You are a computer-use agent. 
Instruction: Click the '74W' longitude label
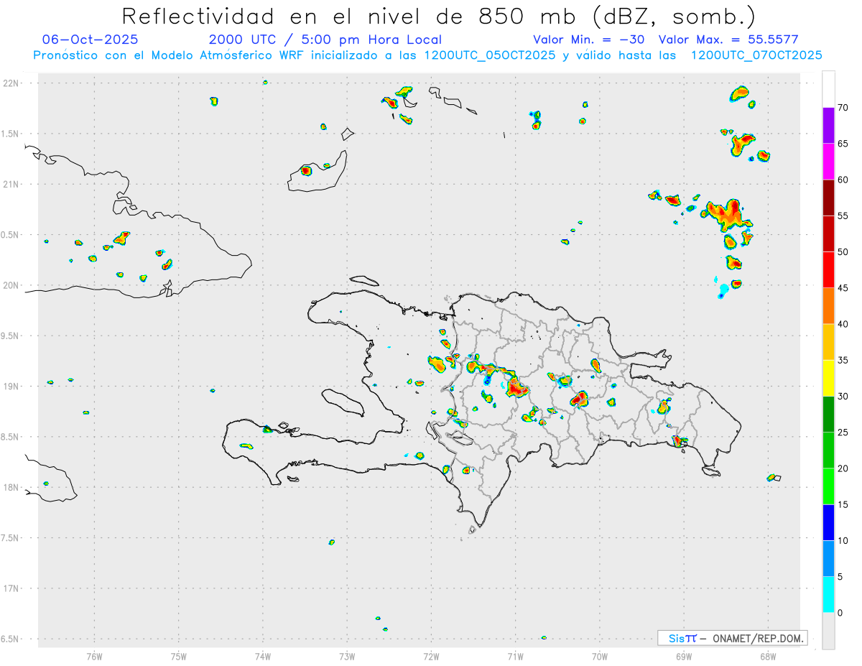pos(263,657)
